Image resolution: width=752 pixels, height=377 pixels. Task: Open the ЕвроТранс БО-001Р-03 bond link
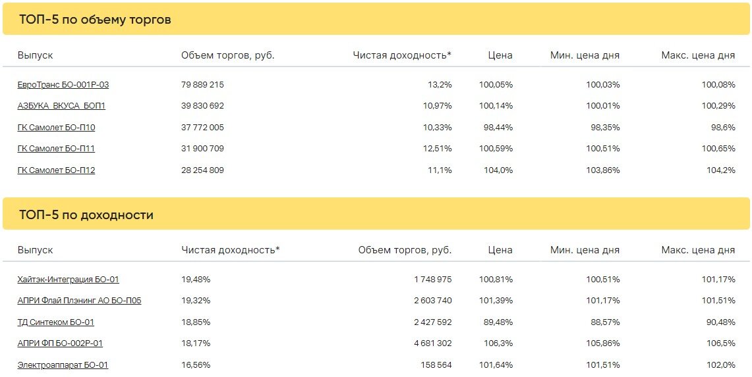pos(63,85)
